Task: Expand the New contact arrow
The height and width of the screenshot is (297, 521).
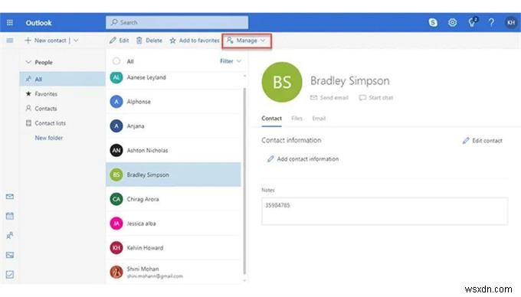Action: click(76, 41)
